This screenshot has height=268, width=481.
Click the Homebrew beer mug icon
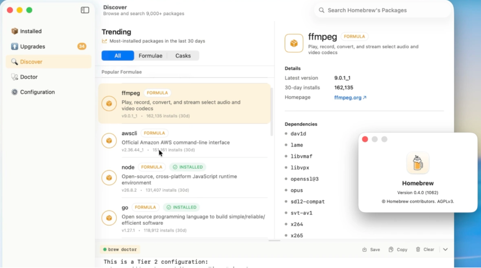pyautogui.click(x=418, y=163)
